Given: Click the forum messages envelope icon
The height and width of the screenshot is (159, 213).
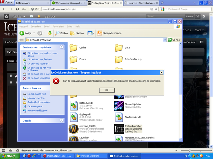Looking at the screenshot, I should pos(31,16).
